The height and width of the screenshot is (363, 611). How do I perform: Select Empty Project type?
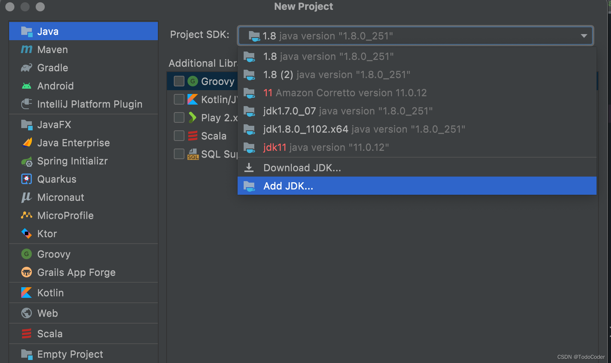[x=83, y=354]
